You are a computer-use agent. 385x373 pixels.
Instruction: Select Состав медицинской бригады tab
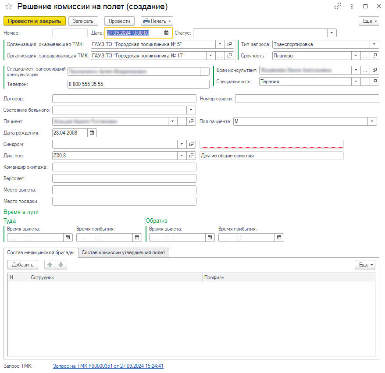pos(41,252)
